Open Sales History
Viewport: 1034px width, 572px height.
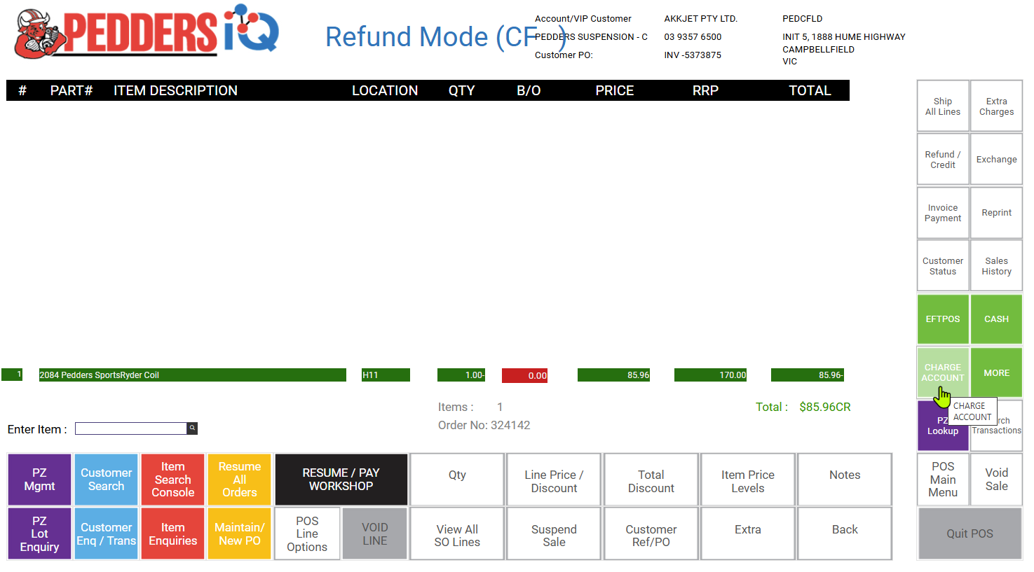tap(996, 265)
